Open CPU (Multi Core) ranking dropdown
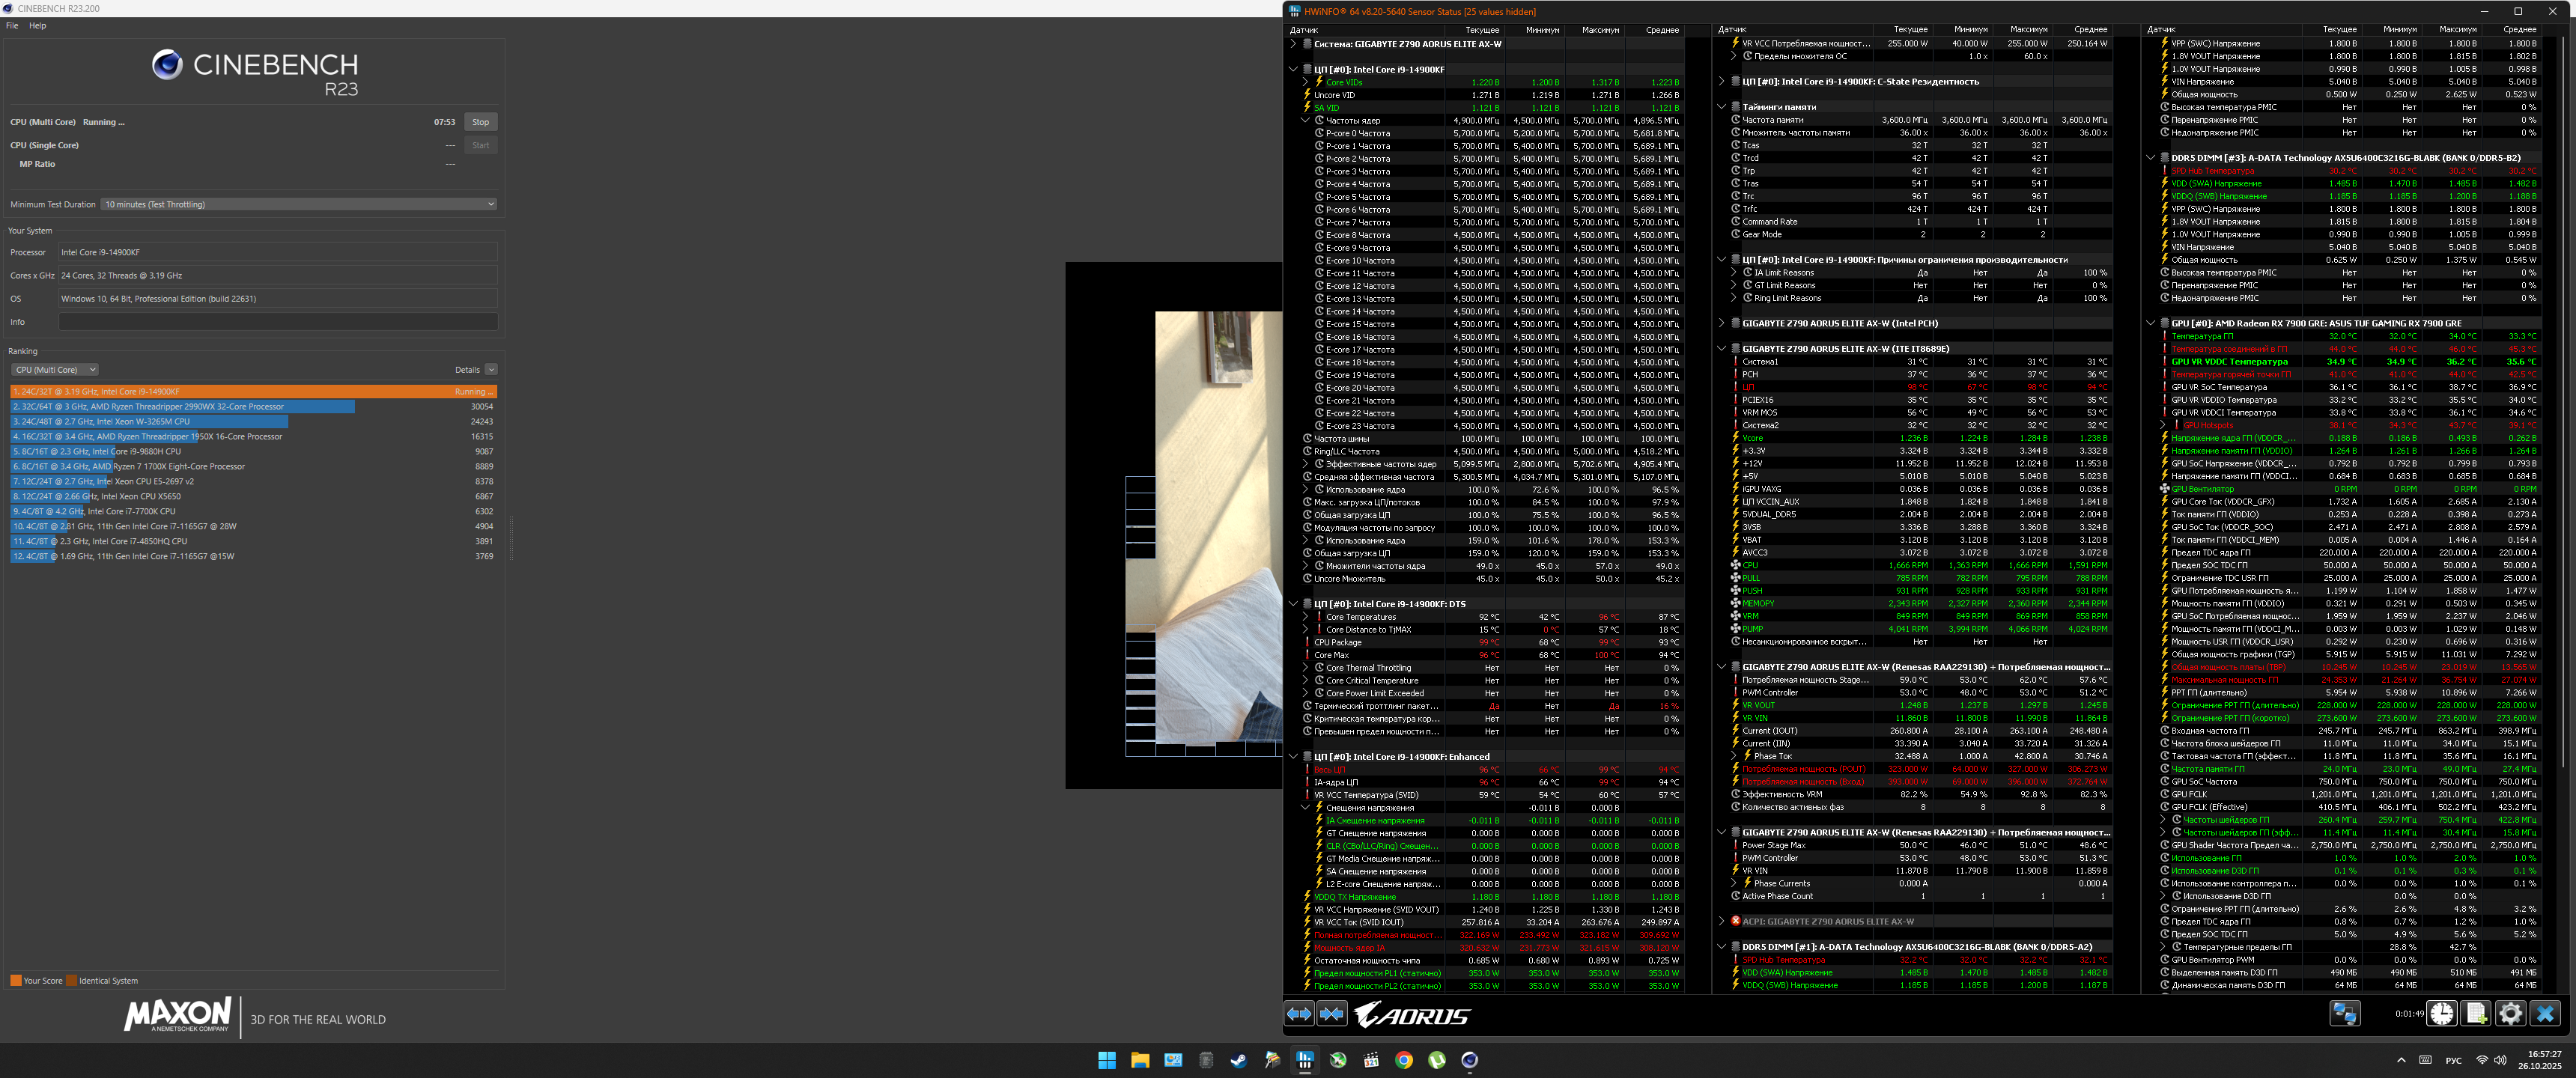The height and width of the screenshot is (1078, 2576). pyautogui.click(x=55, y=370)
